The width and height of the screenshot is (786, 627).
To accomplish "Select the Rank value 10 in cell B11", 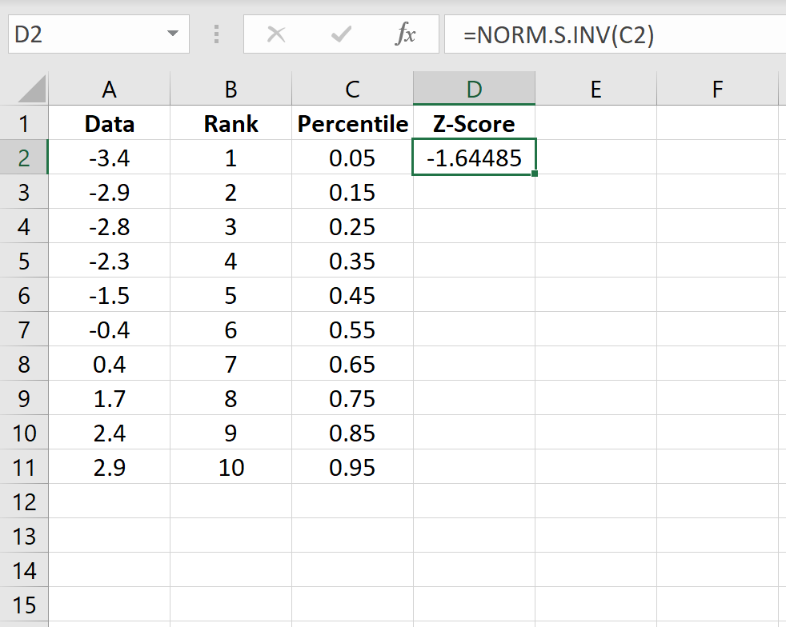I will [x=231, y=467].
